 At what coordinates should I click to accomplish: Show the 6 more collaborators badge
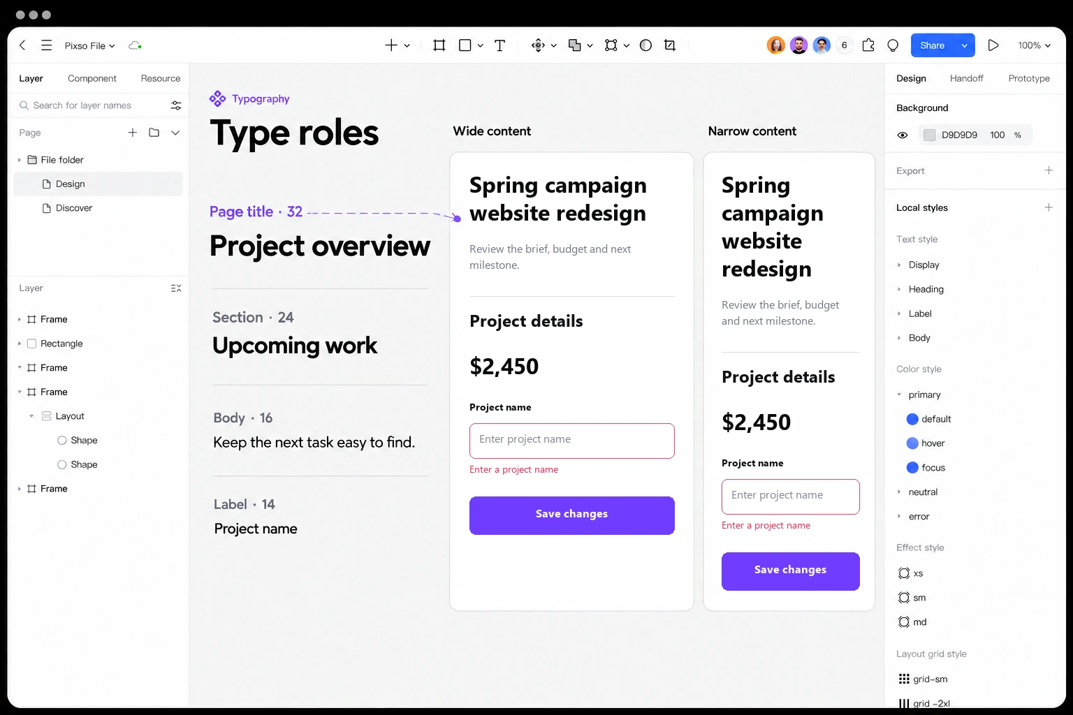tap(845, 45)
